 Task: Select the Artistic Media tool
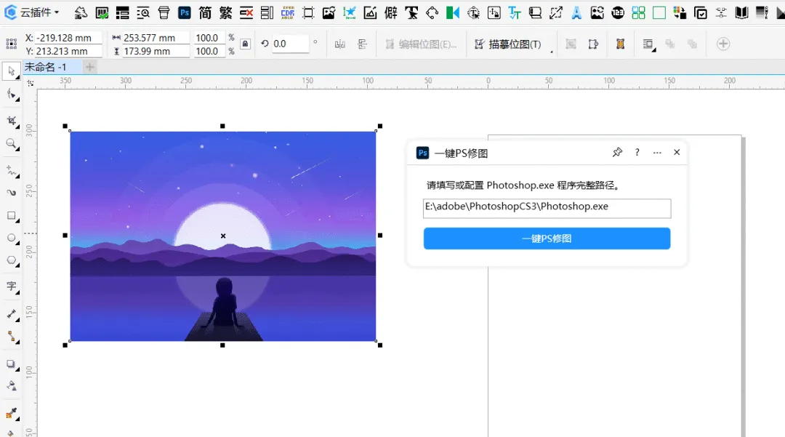pyautogui.click(x=12, y=193)
